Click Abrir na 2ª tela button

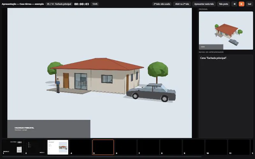pos(182,4)
